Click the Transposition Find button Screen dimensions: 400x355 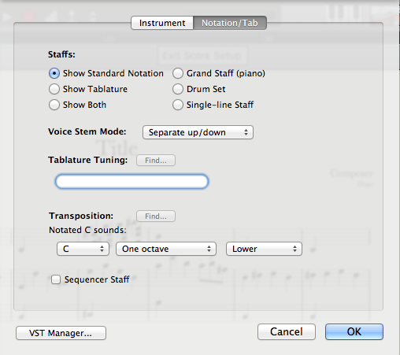tap(156, 216)
